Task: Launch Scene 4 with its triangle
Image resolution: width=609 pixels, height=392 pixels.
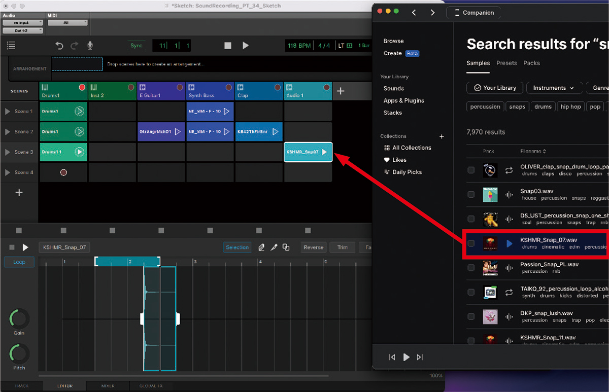Action: (7, 172)
